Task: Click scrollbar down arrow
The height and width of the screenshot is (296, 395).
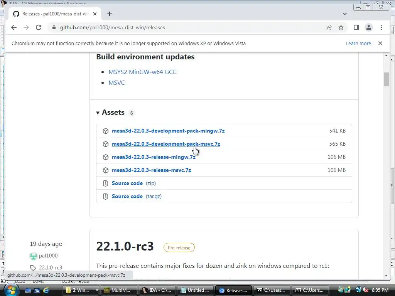Action: tap(386, 276)
